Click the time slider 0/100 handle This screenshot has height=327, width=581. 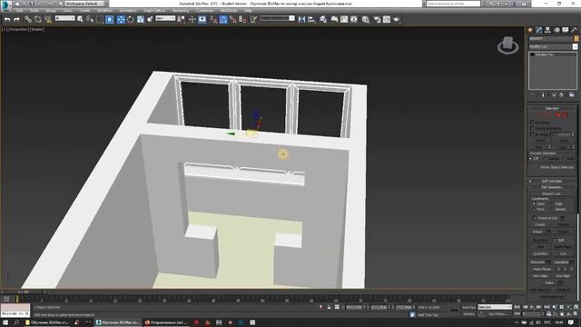(23, 292)
